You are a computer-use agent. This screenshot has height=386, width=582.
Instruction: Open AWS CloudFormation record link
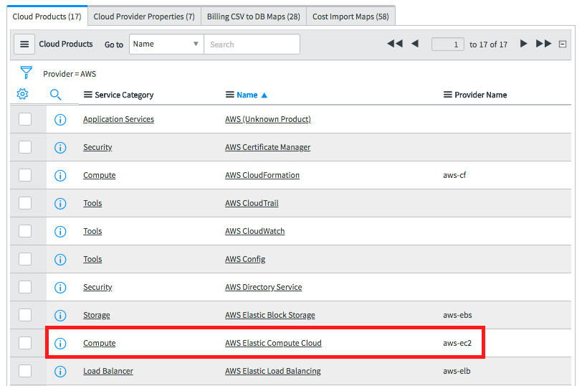[x=262, y=175]
